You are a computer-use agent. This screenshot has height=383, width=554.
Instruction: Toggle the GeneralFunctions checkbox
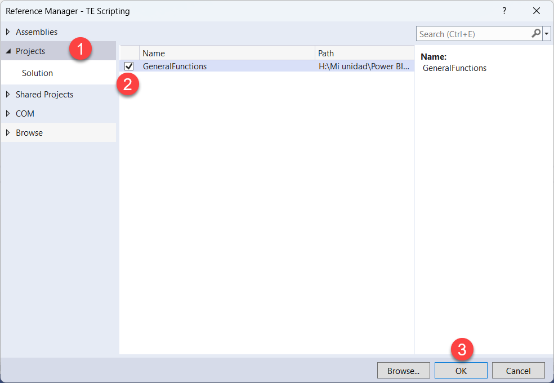(129, 66)
